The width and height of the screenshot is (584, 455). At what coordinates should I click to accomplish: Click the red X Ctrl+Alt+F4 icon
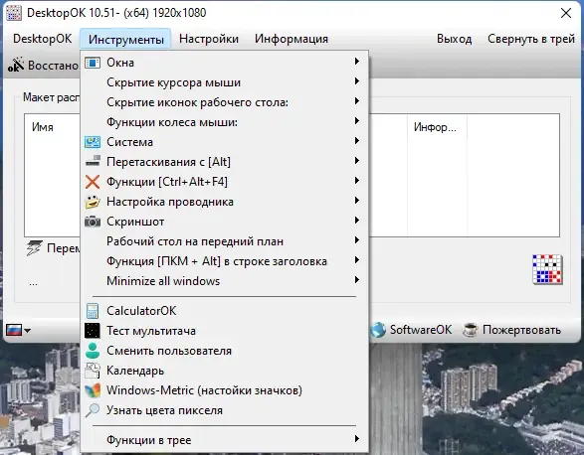93,182
